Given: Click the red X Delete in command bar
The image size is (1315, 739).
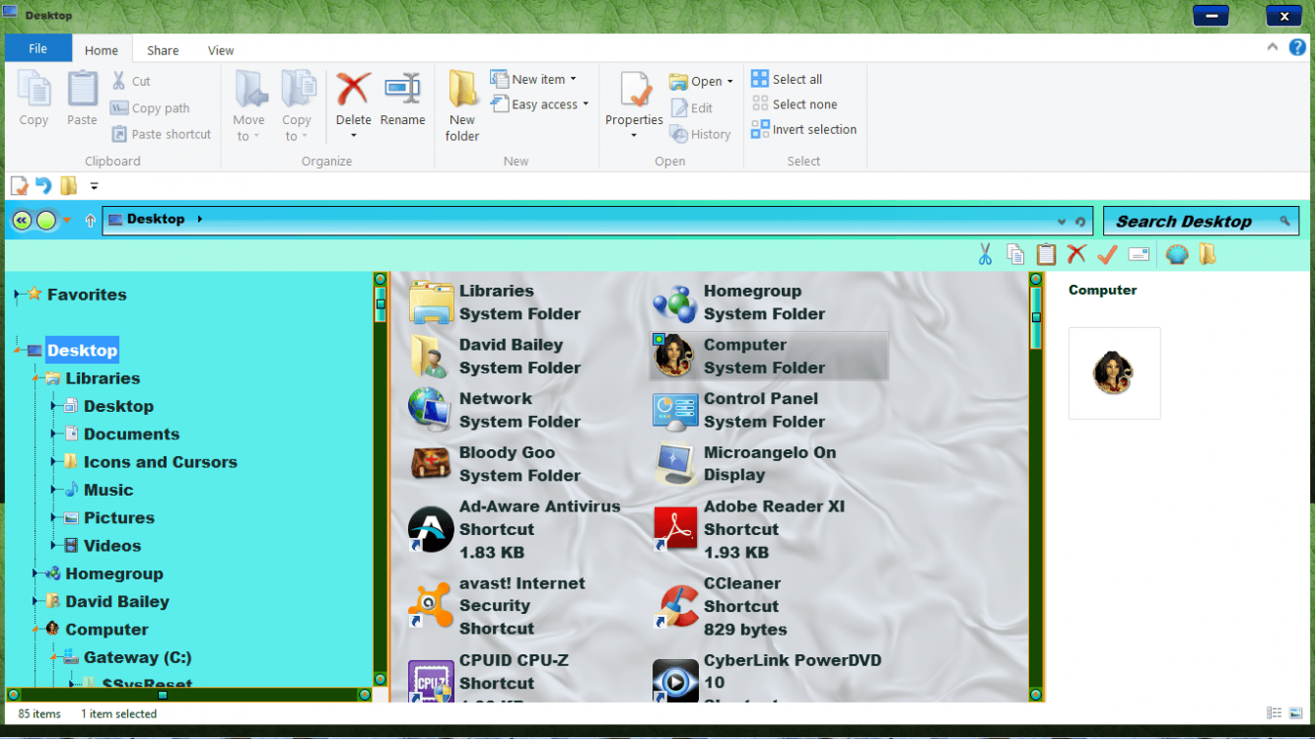Looking at the screenshot, I should pos(1076,254).
